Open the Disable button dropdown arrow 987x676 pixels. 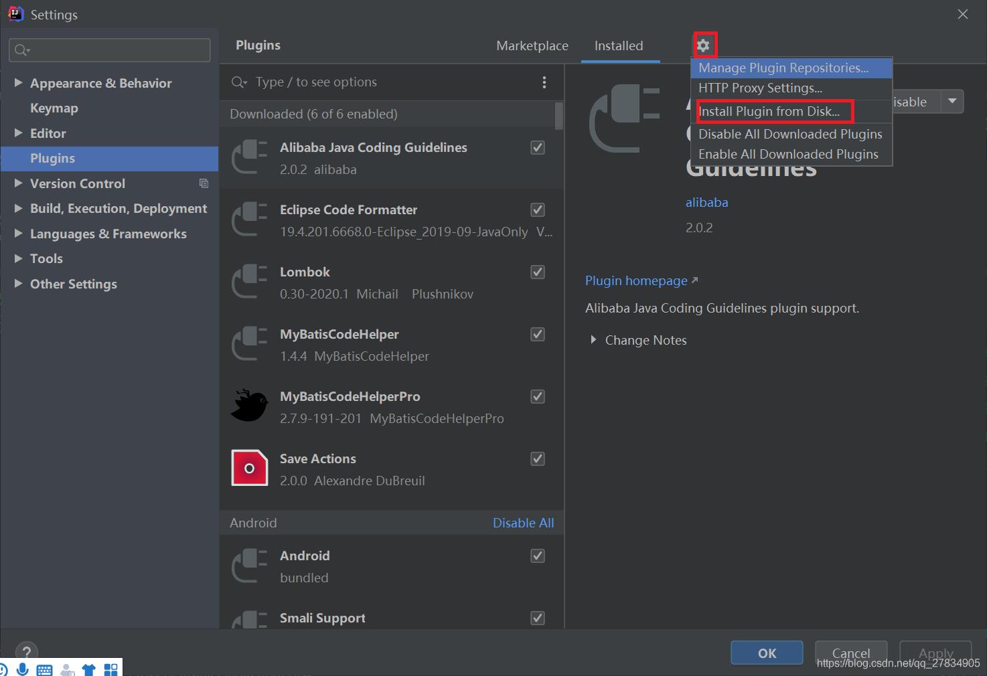(952, 102)
